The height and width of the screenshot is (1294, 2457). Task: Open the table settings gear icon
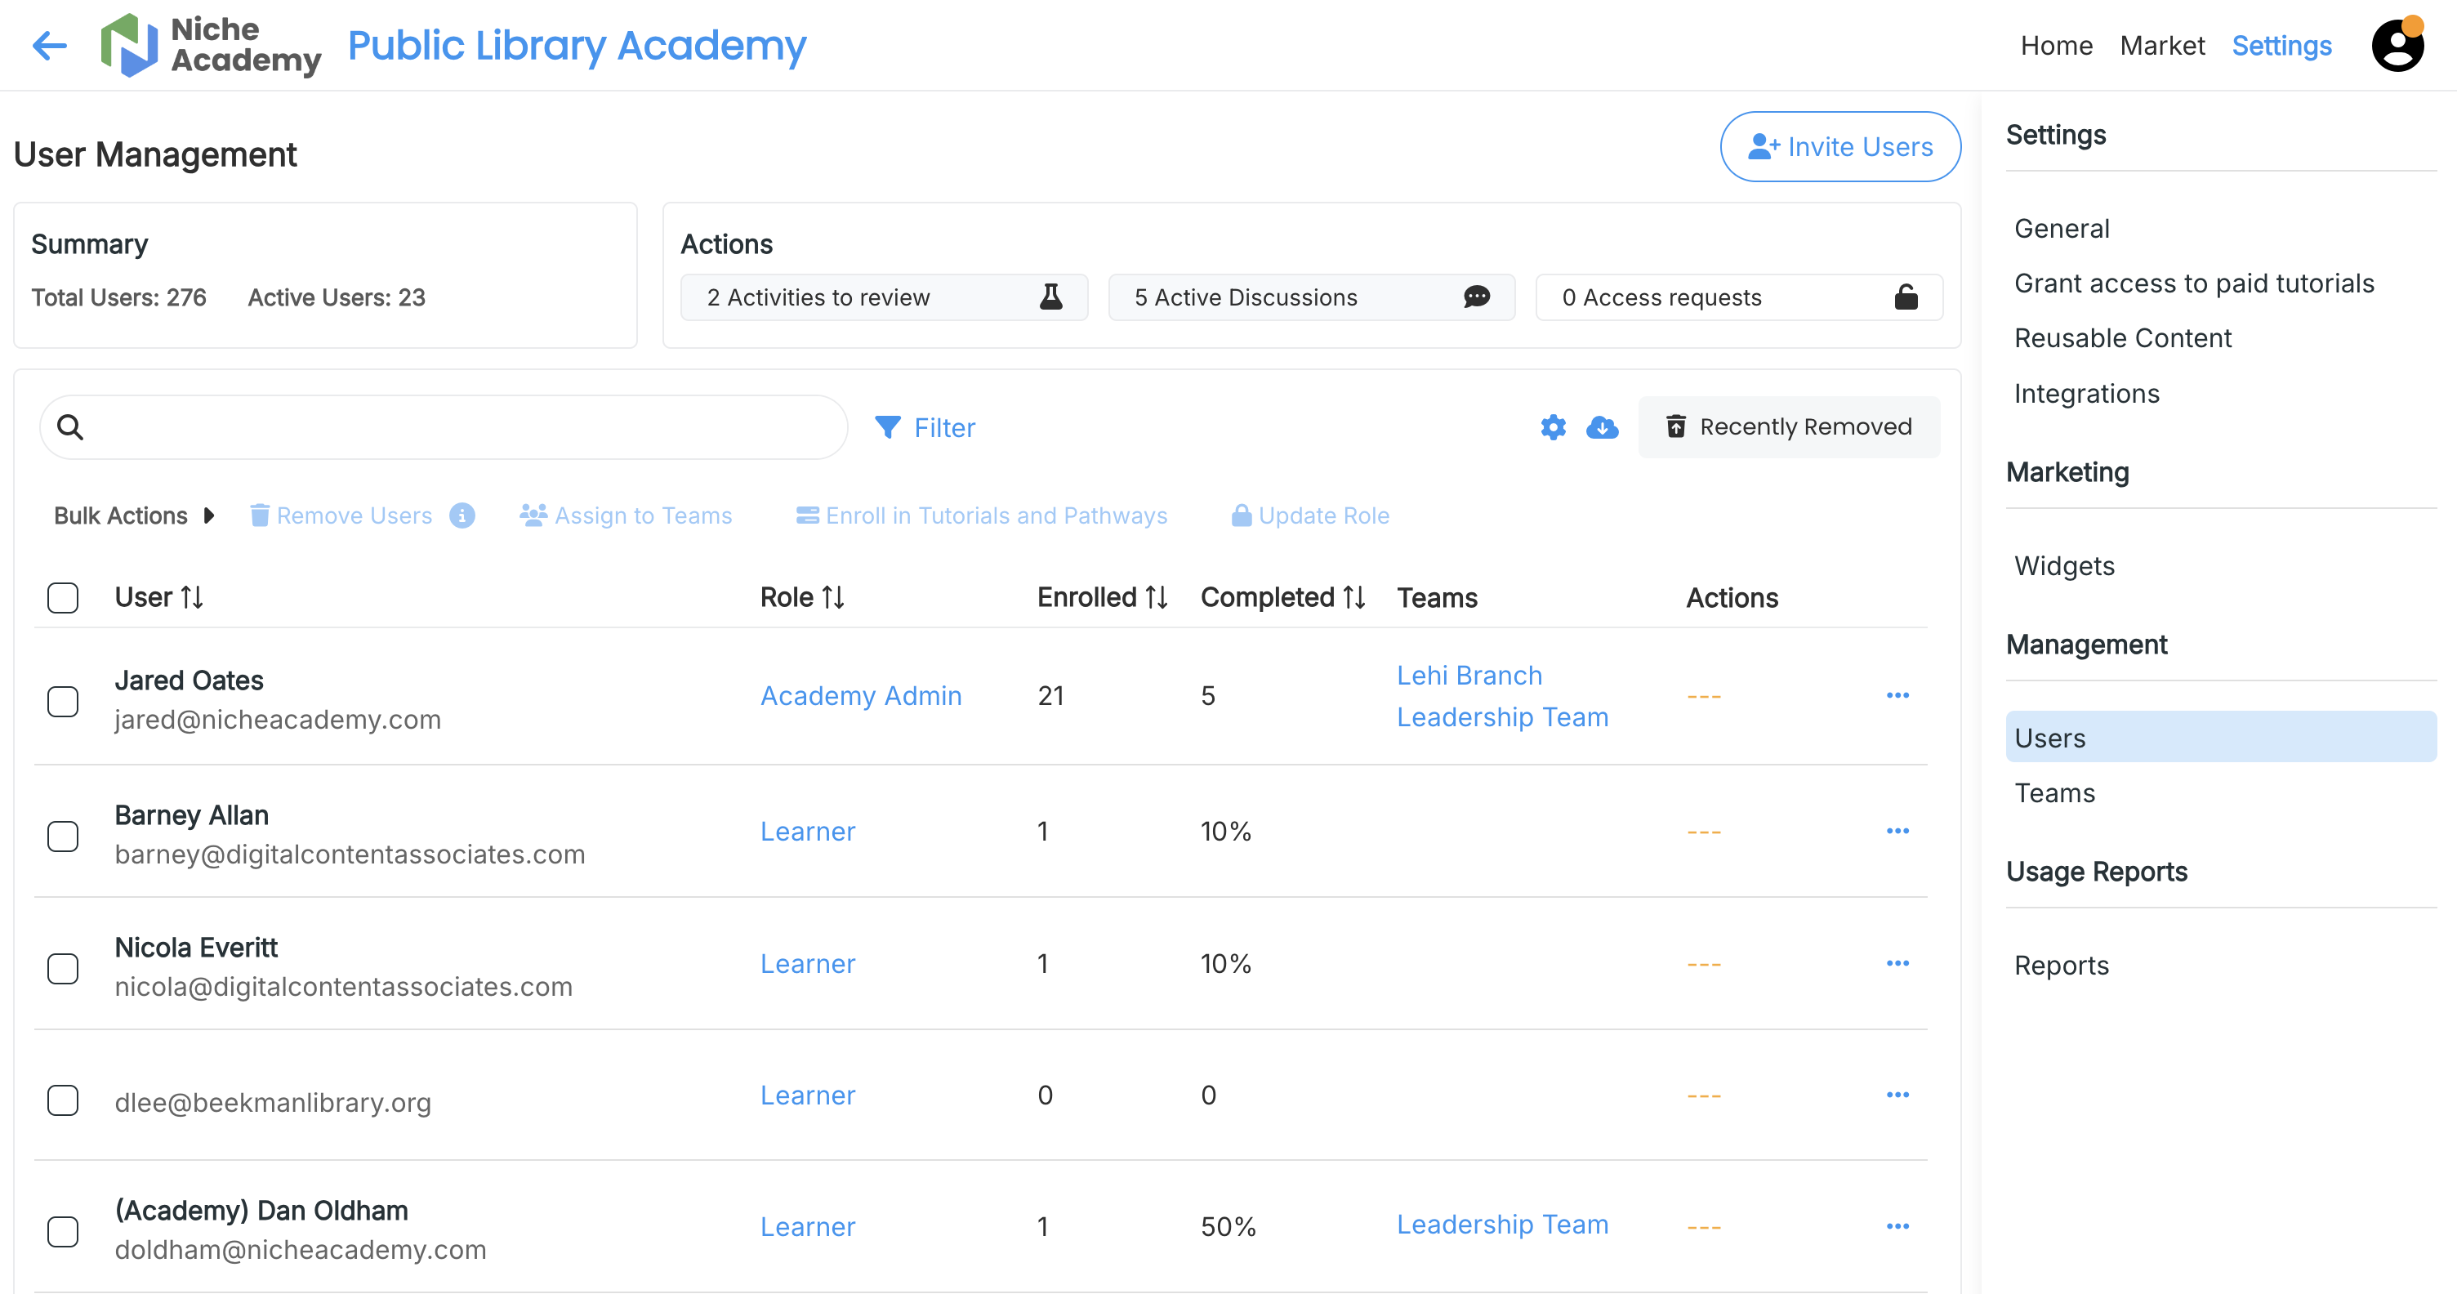[1553, 427]
